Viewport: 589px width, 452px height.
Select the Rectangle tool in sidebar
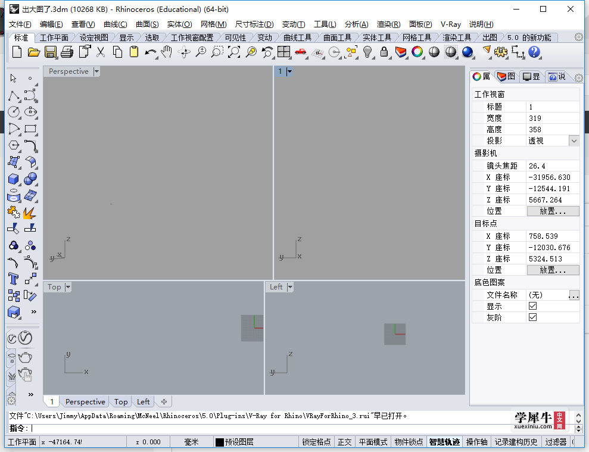30,129
